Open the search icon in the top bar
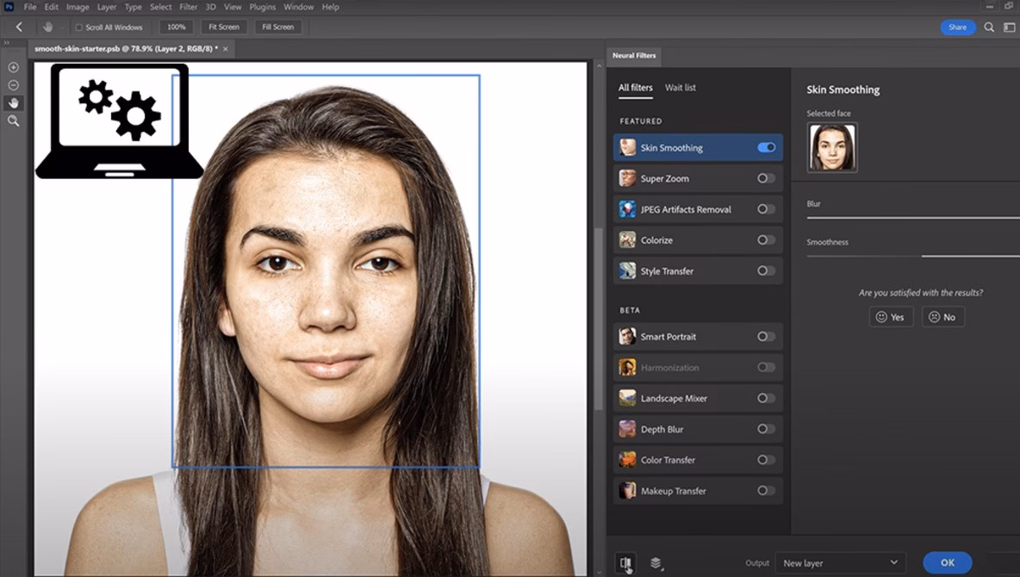 pyautogui.click(x=989, y=27)
